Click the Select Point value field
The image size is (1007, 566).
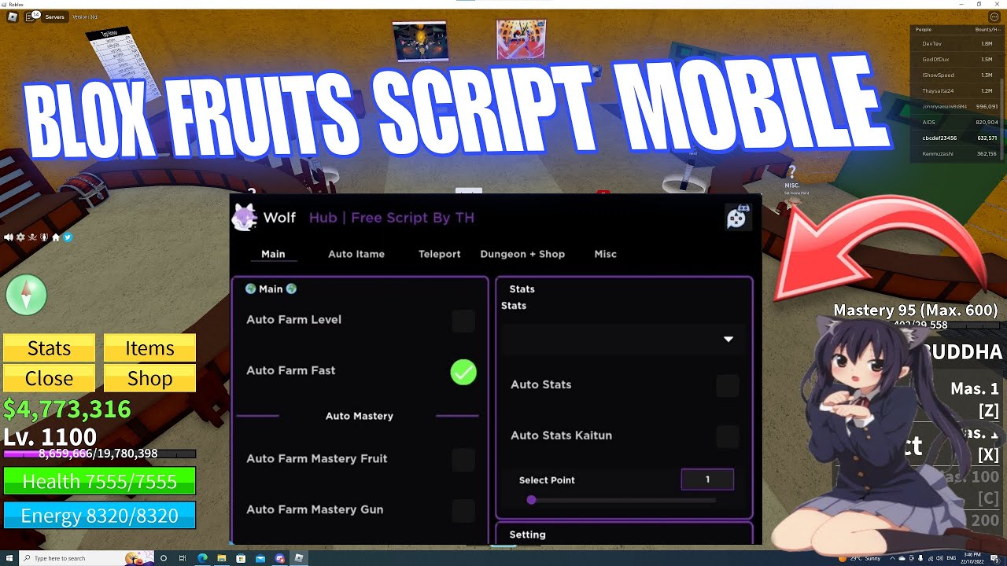click(x=707, y=480)
